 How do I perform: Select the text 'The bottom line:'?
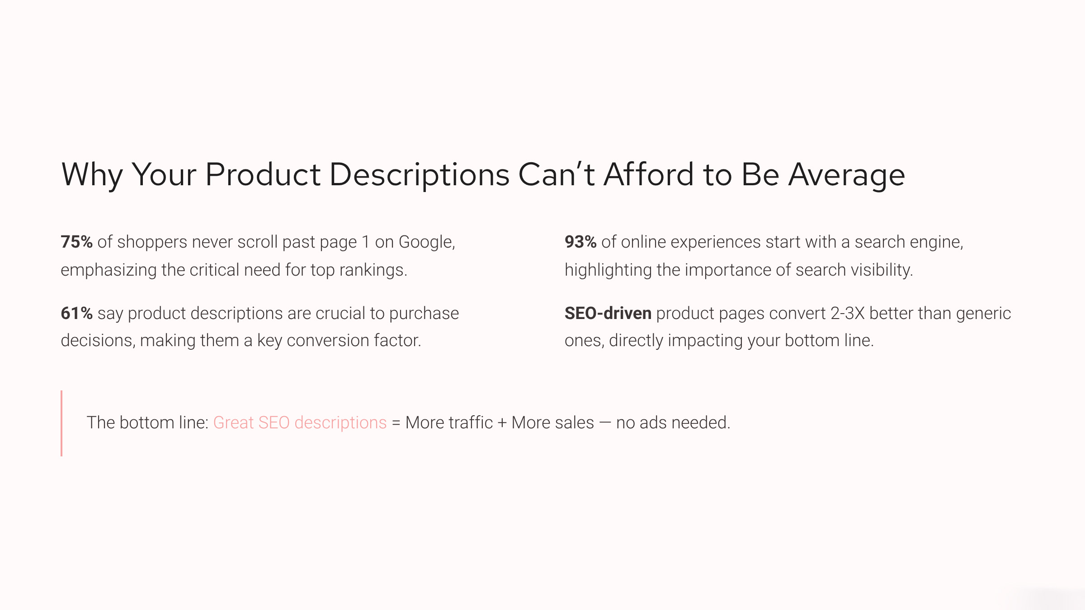point(147,422)
